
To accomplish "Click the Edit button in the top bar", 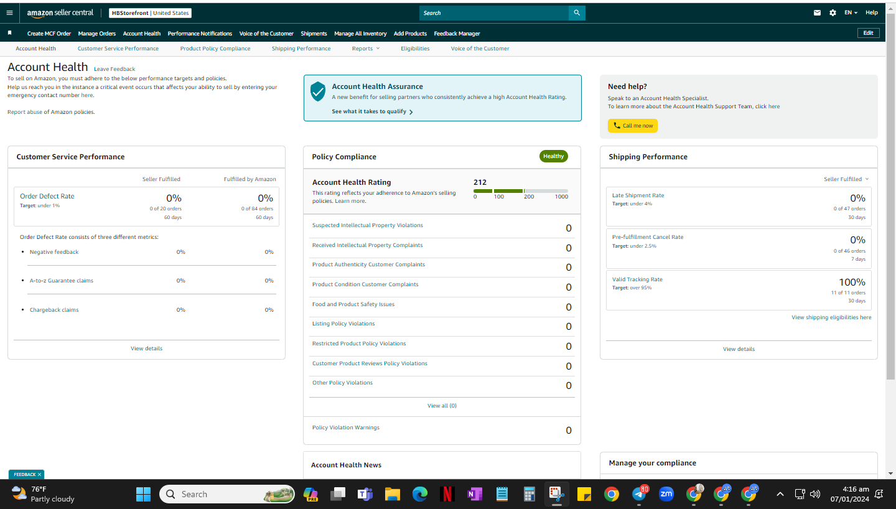I will tap(868, 33).
